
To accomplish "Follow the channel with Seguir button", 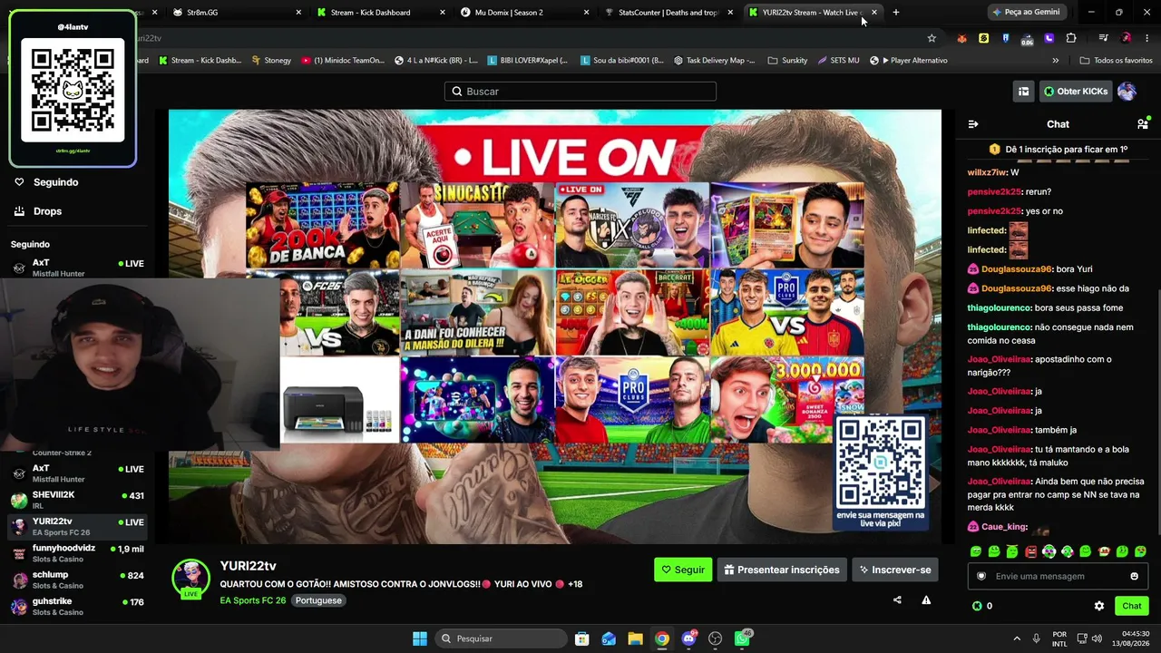I will (683, 570).
